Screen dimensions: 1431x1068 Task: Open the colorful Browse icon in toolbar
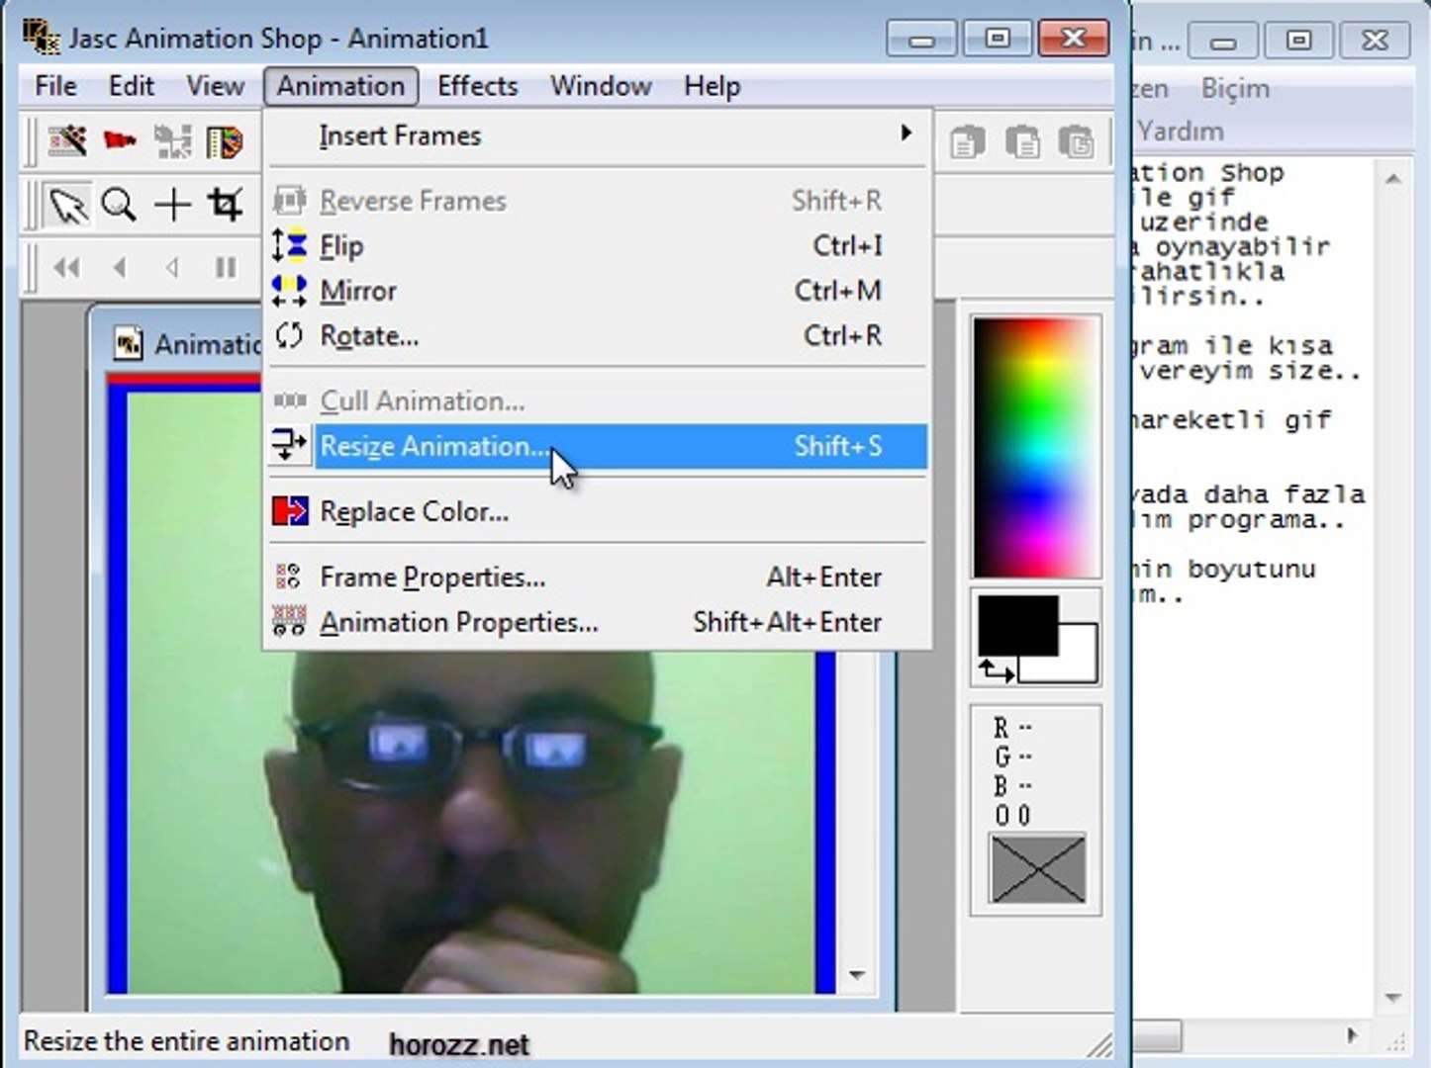click(225, 141)
